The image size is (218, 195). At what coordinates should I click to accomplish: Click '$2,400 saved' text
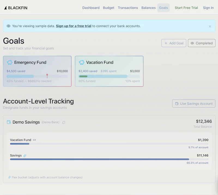pyautogui.click(x=88, y=71)
